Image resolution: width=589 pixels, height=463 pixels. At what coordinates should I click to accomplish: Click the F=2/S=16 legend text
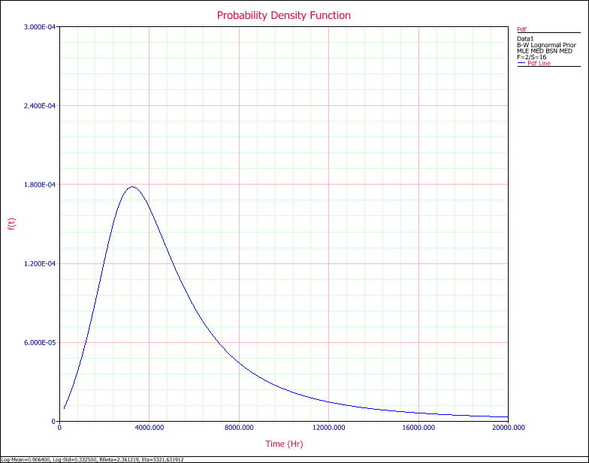tap(532, 57)
